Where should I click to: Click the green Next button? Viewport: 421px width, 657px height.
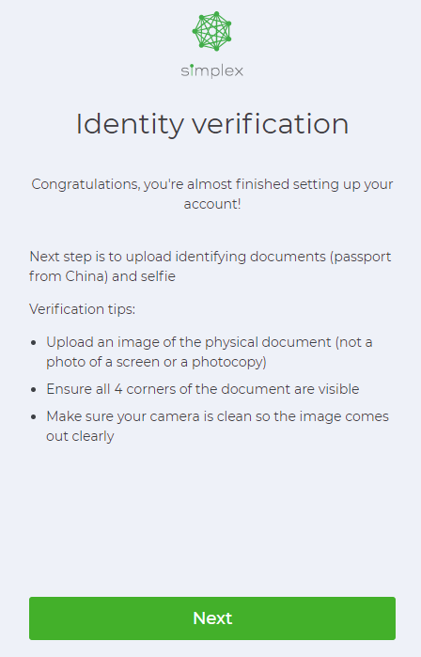tap(212, 618)
